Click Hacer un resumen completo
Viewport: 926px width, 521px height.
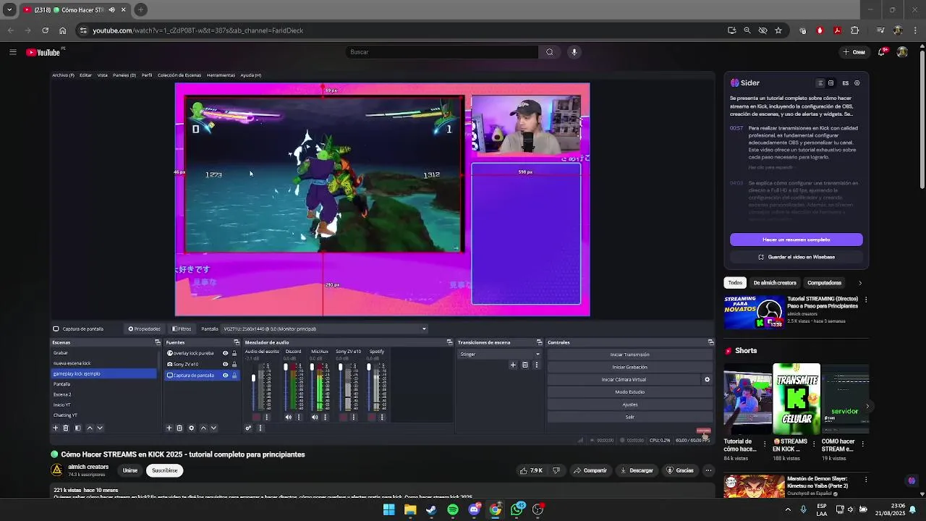pos(796,240)
